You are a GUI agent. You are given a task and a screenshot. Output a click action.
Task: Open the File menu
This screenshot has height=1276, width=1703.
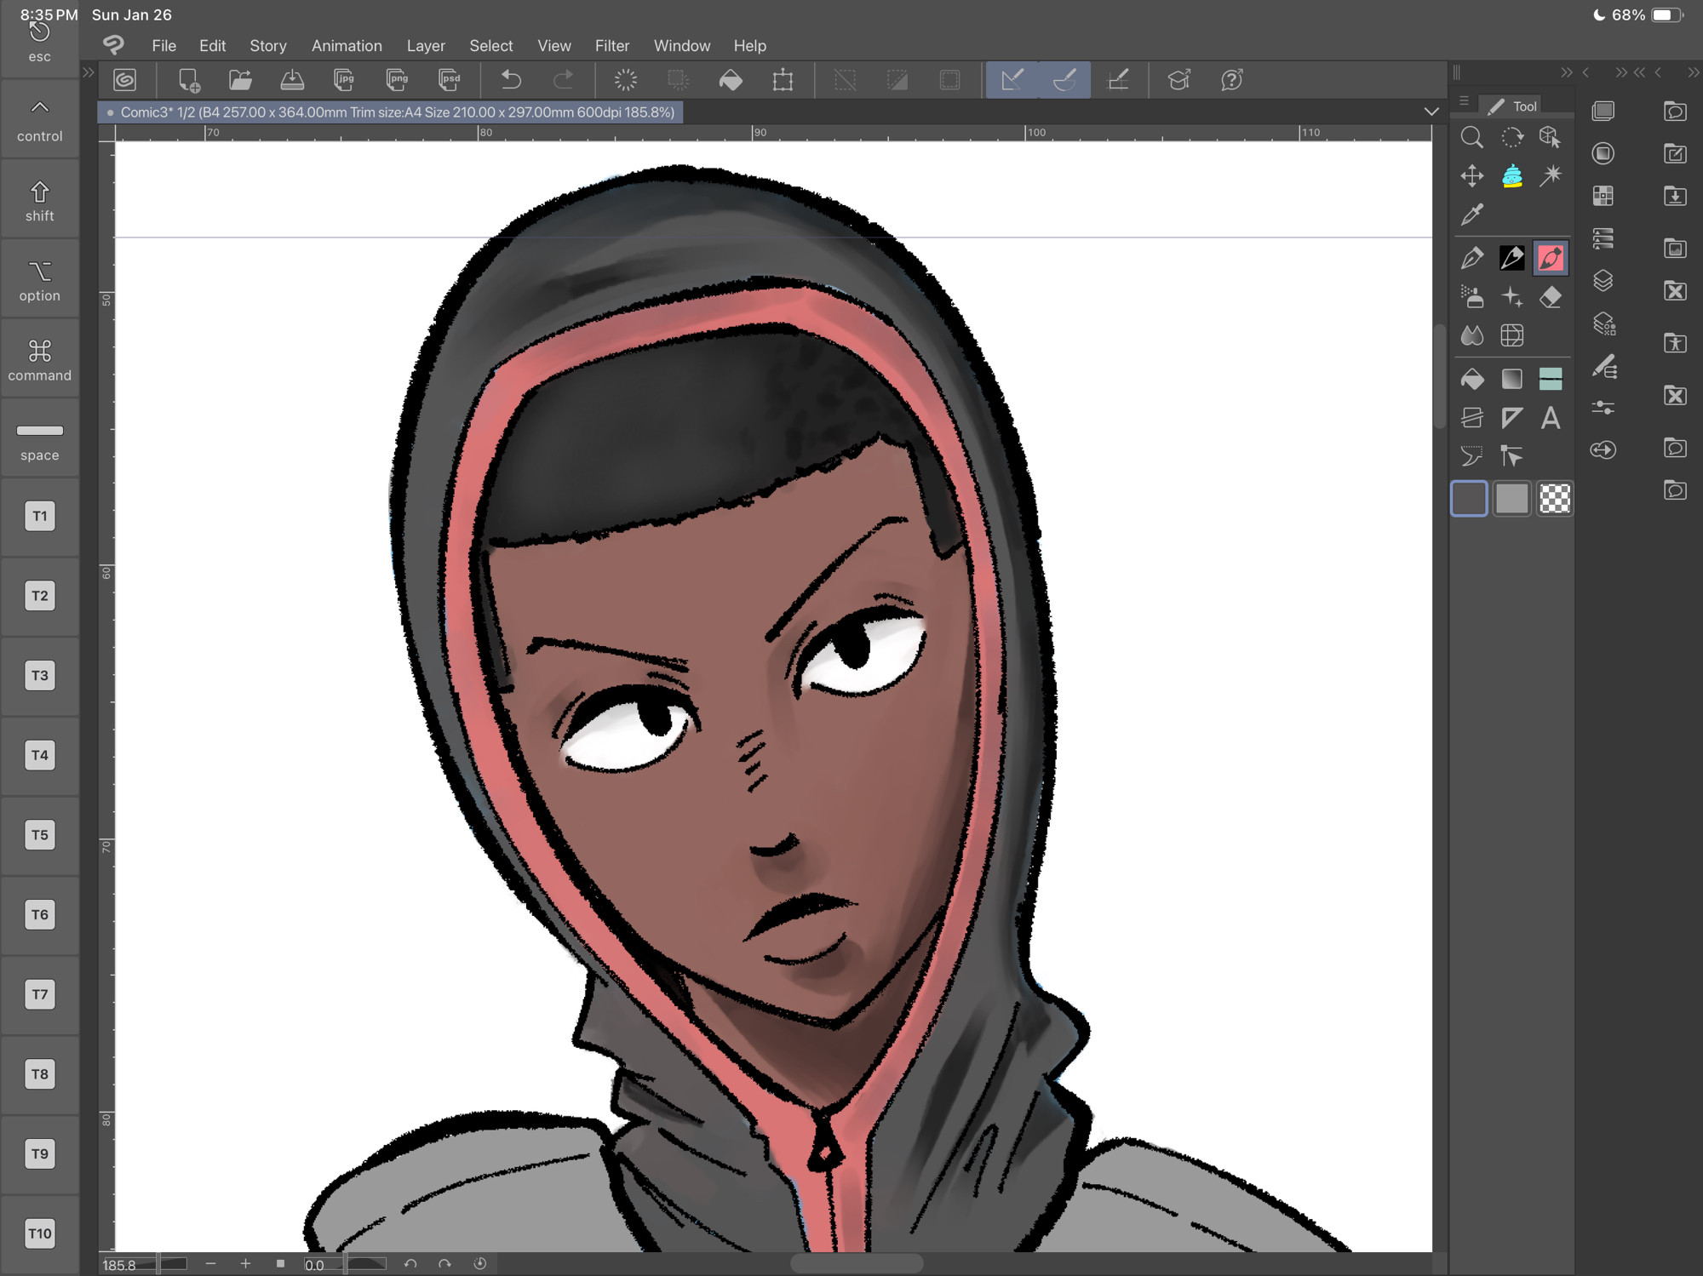163,46
